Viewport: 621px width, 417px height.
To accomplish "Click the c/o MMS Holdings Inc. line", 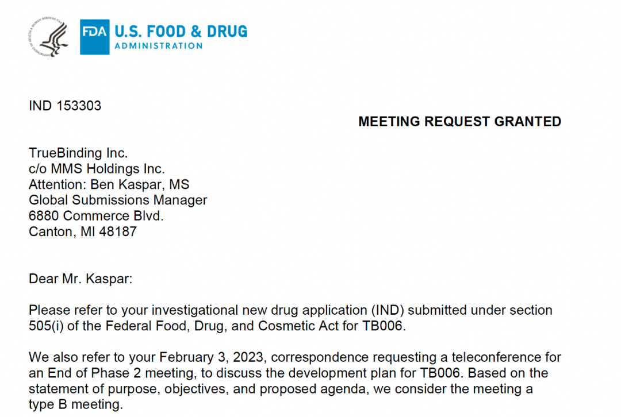I will tap(97, 169).
